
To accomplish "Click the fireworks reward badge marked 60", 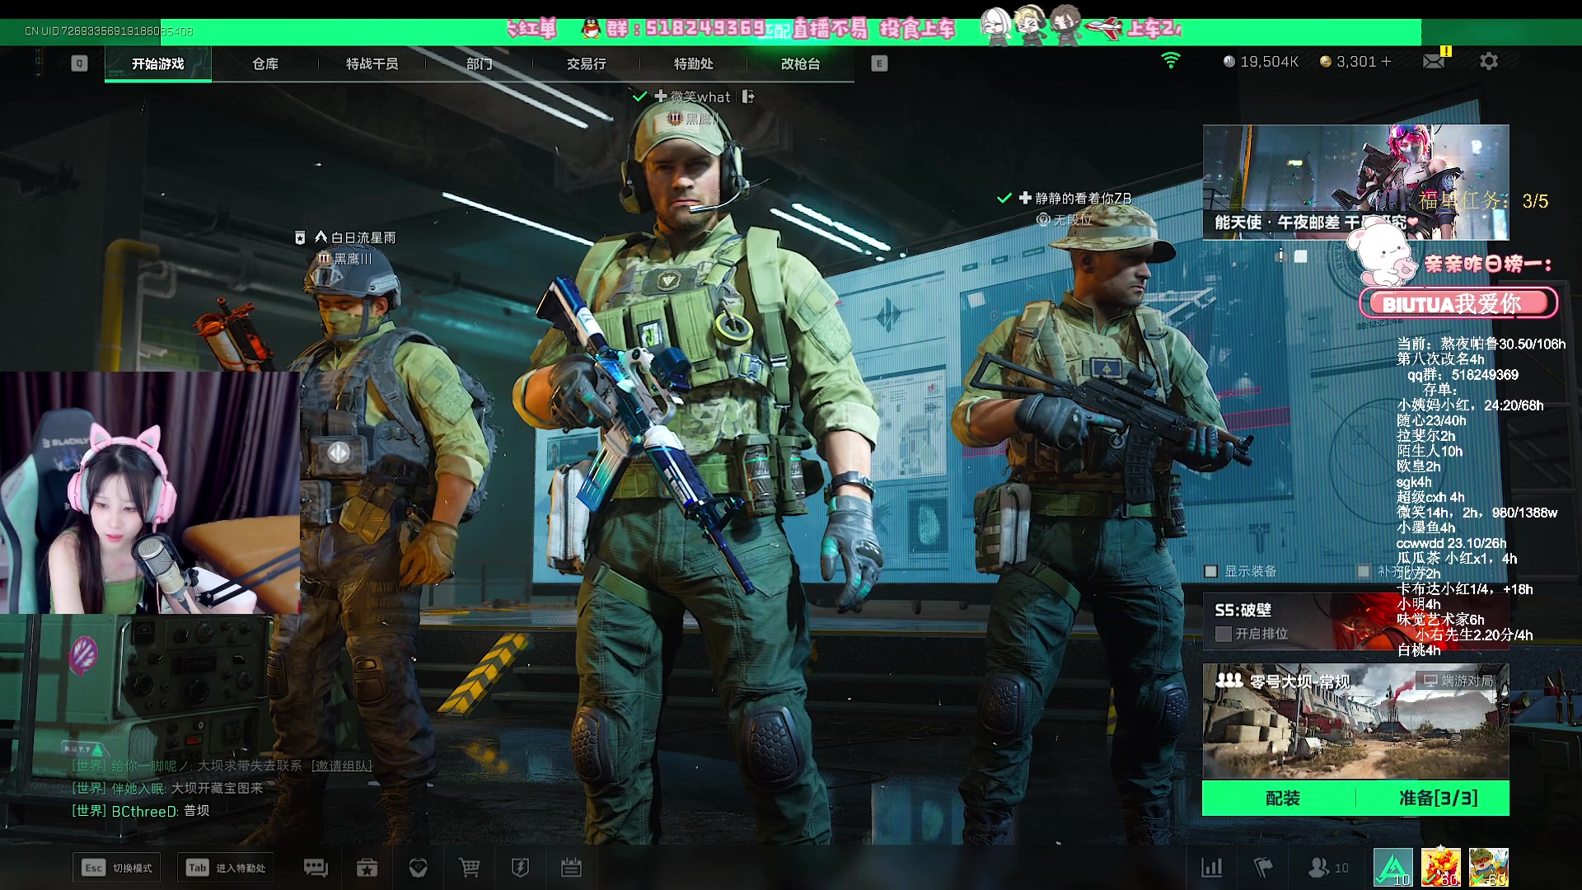I will click(1440, 868).
